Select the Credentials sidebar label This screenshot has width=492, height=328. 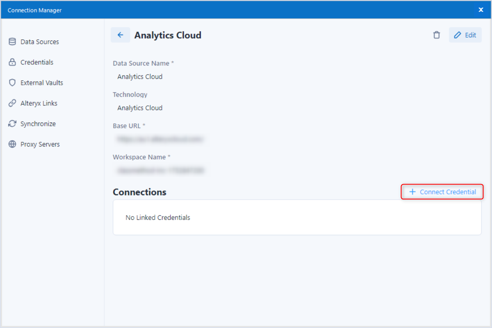click(37, 62)
